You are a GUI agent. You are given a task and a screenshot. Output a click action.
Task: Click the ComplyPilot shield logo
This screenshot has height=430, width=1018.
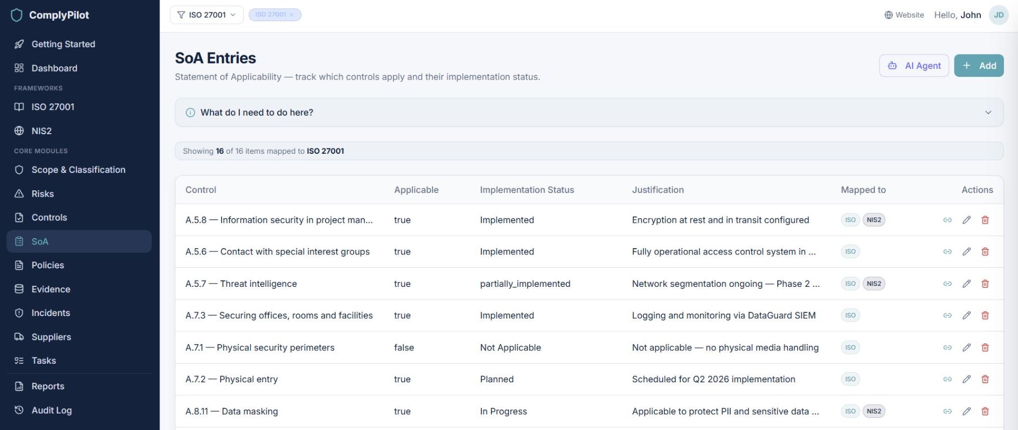pyautogui.click(x=17, y=15)
